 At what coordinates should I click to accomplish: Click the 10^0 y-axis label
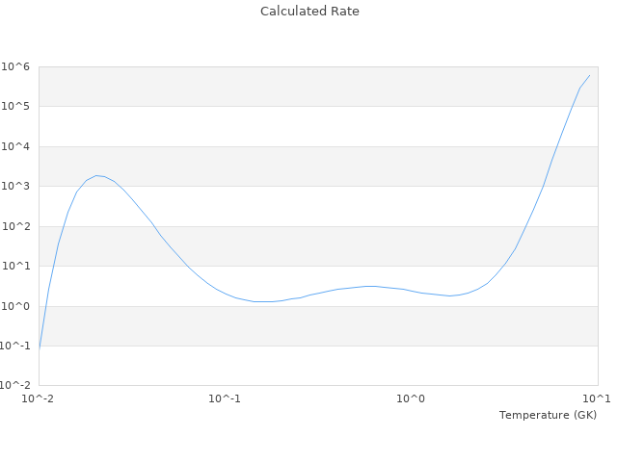16,306
